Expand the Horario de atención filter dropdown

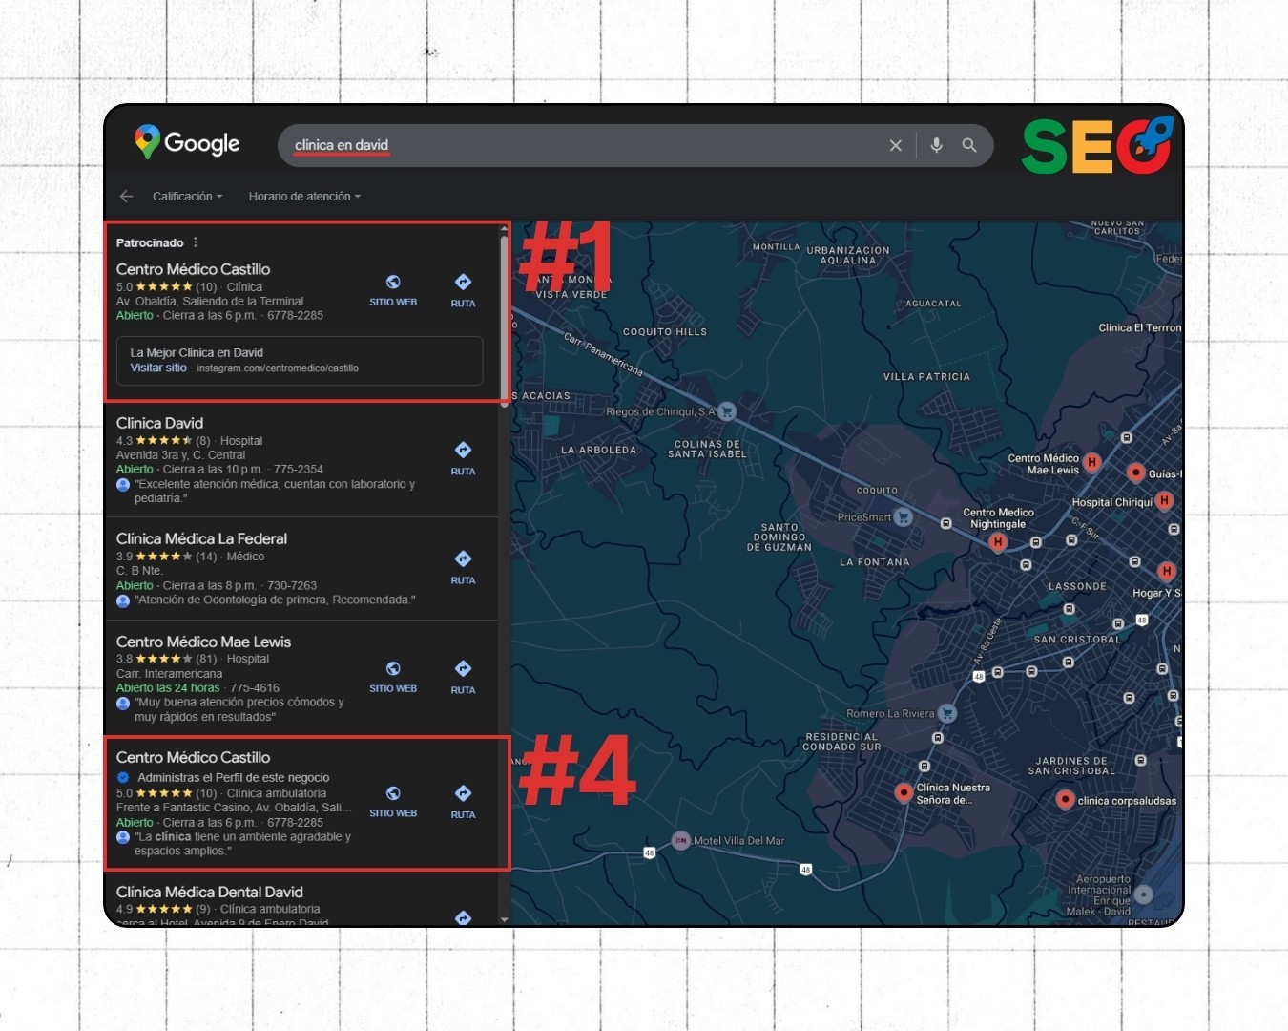[x=304, y=196]
